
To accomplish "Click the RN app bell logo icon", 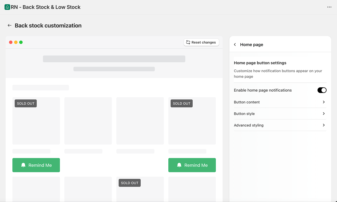I will [x=7, y=7].
